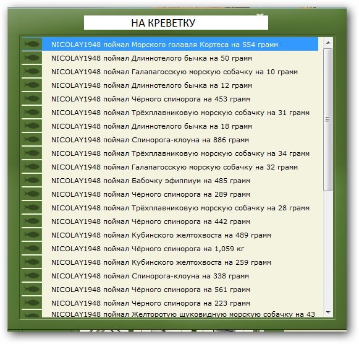Click fish icon beside Трёхплавниковую собачку 28 грамм

32,207
